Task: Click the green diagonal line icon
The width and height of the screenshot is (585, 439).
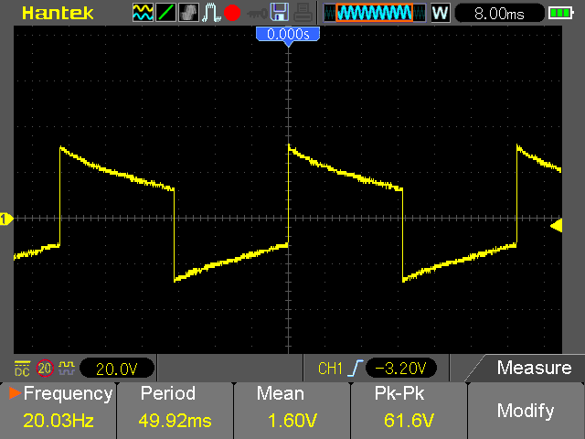Action: pos(166,13)
